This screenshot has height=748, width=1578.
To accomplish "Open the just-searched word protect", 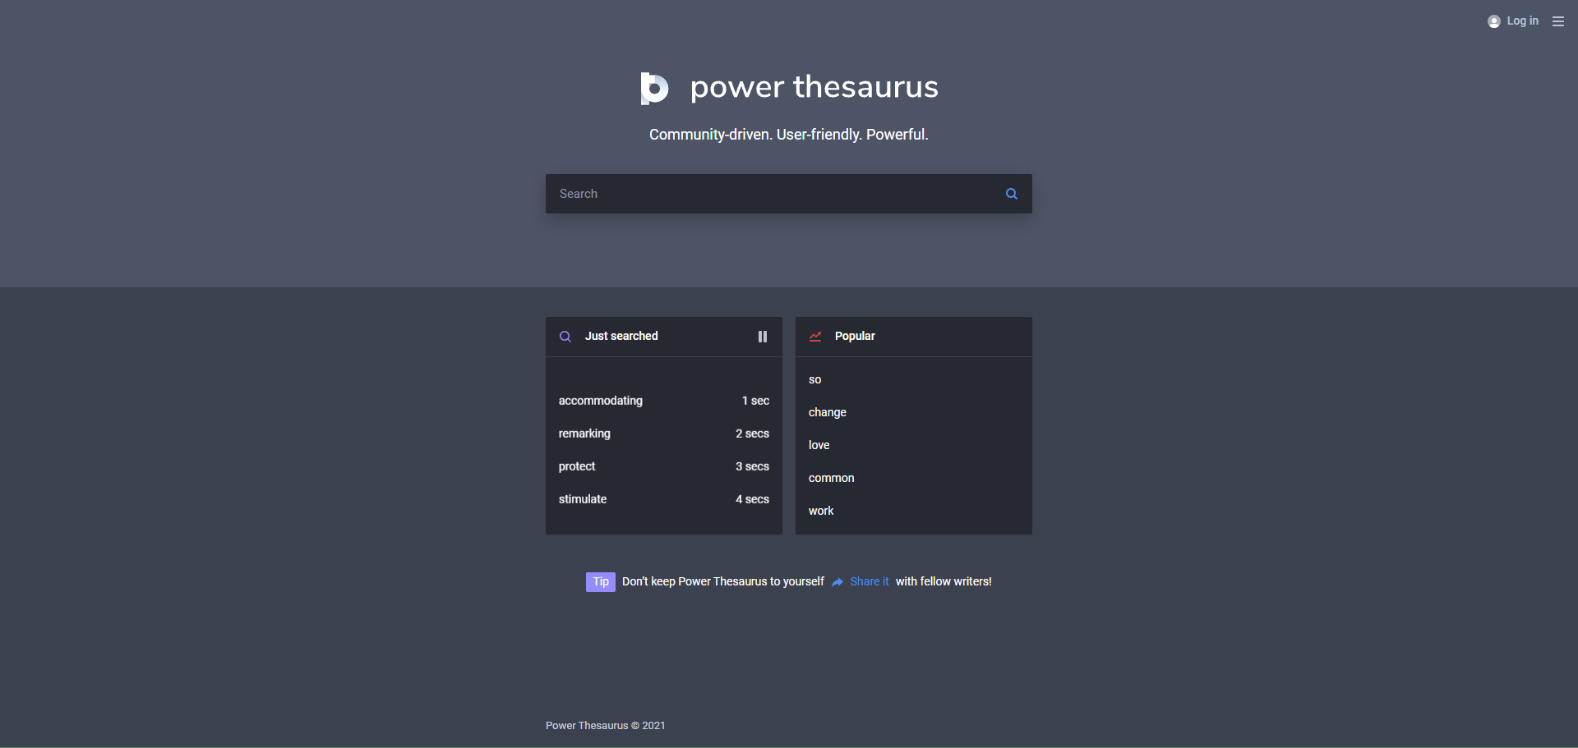I will pyautogui.click(x=577, y=466).
